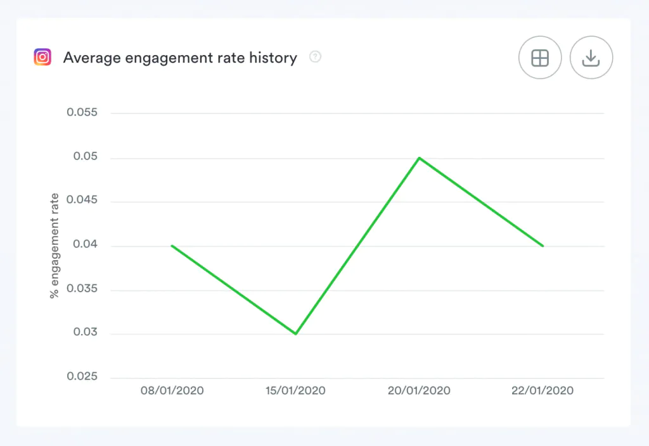Click the 0.03 y-axis value
Viewport: 649px width, 446px height.
[x=86, y=332]
